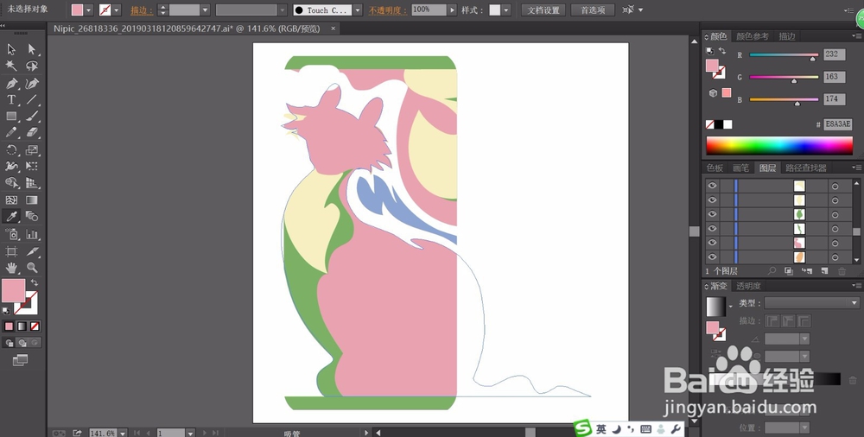Screen dimensions: 864x437
Task: Open the 样式 style dropdown
Action: click(506, 9)
